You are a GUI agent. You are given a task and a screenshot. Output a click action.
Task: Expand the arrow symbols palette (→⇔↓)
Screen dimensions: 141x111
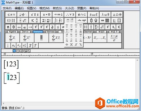tap(58, 14)
